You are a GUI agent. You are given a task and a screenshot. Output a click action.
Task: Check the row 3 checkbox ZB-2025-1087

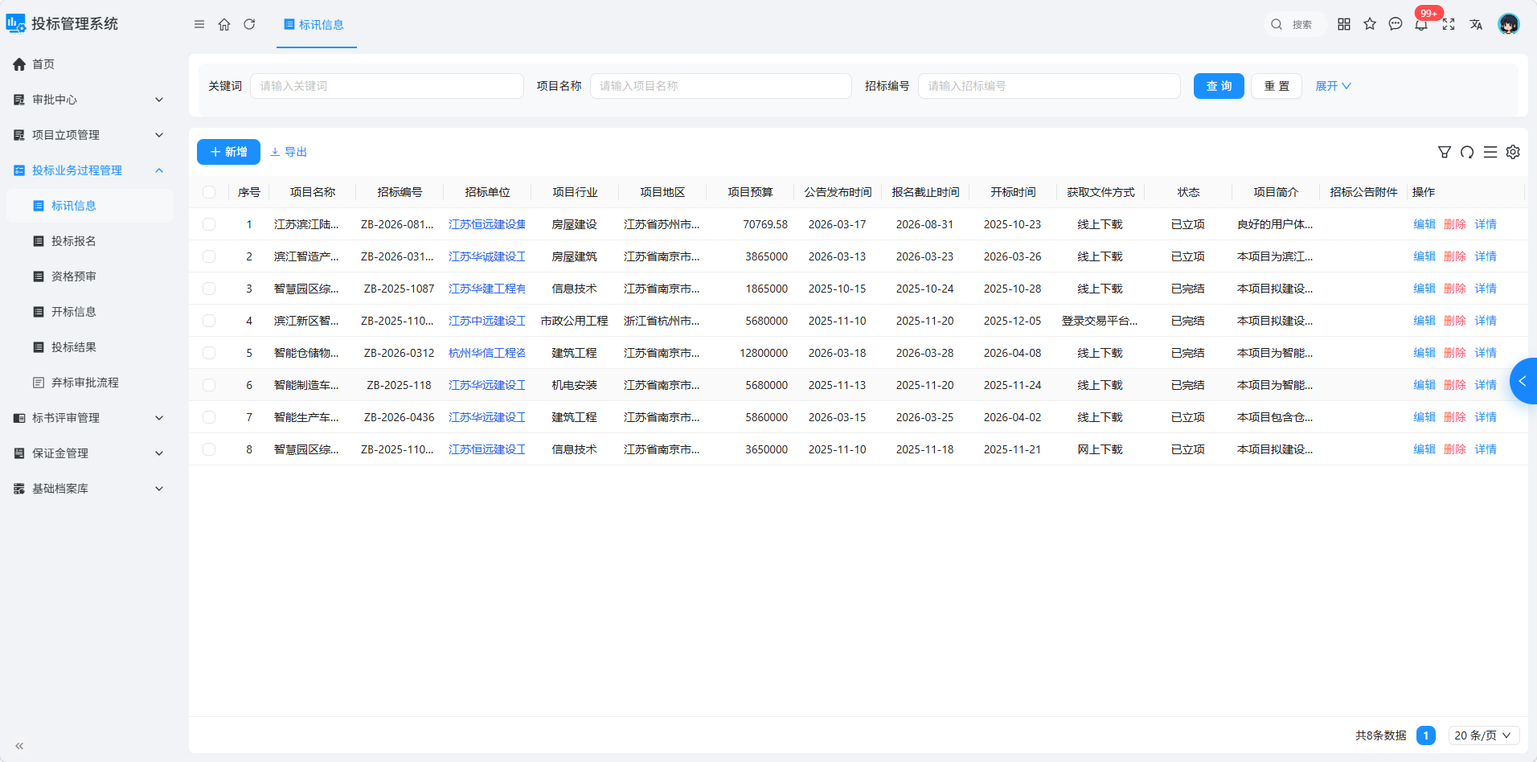[x=209, y=289]
